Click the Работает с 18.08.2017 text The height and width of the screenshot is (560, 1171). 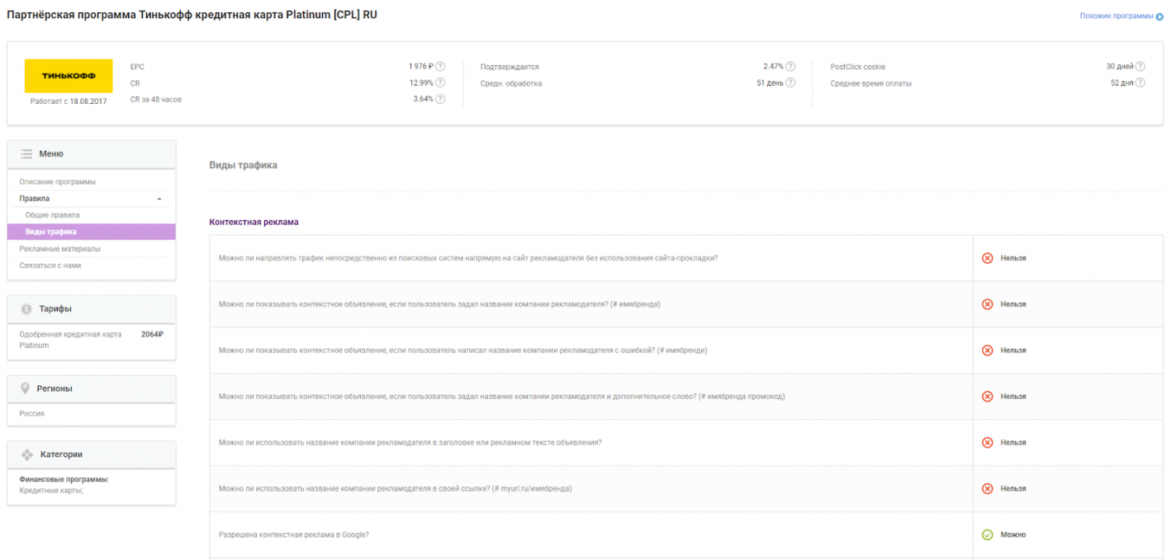69,101
